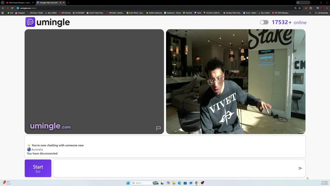Open Task View from the taskbar

tap(162, 183)
